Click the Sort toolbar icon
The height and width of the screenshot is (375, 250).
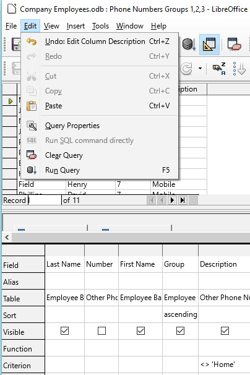tap(239, 69)
